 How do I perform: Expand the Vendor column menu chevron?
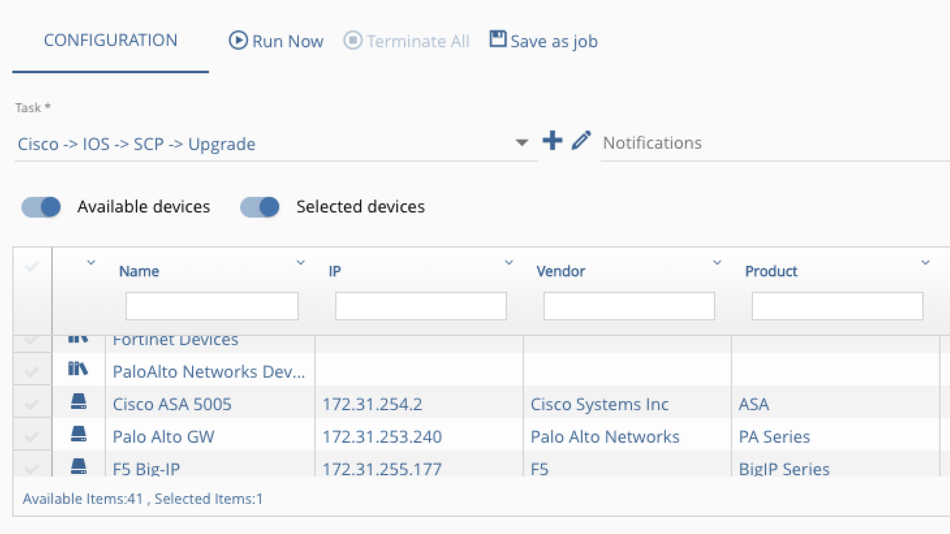click(717, 263)
